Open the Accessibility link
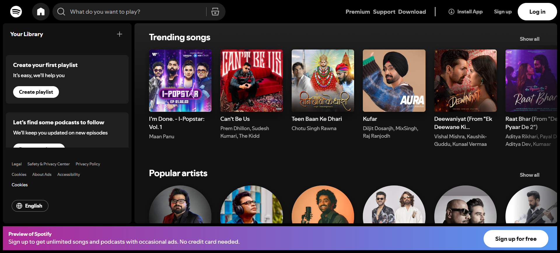This screenshot has width=560, height=253. (69, 174)
